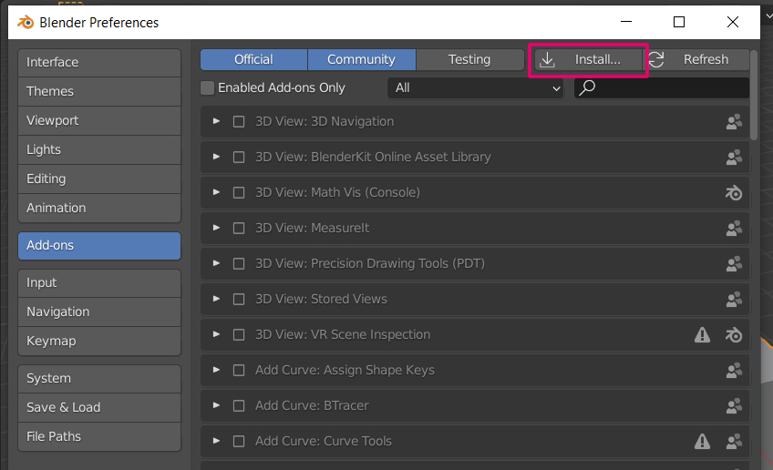Expand MeasureIt add-on details
773x470 pixels.
[216, 228]
